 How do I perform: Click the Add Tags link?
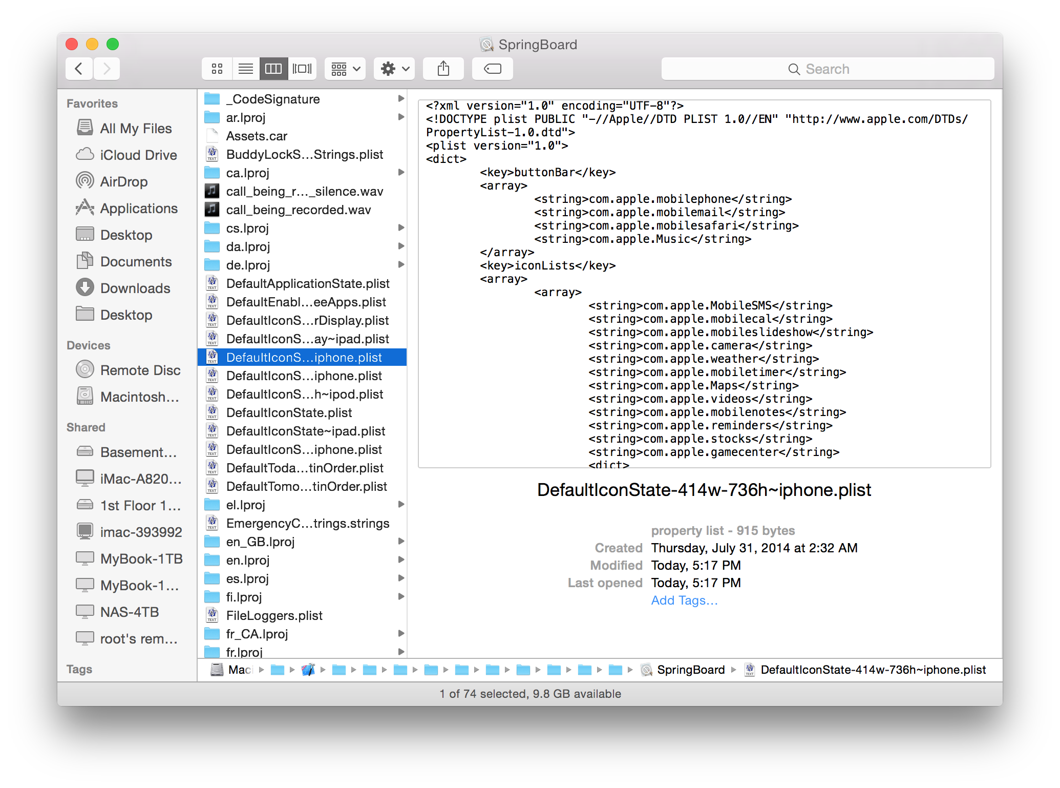point(684,600)
